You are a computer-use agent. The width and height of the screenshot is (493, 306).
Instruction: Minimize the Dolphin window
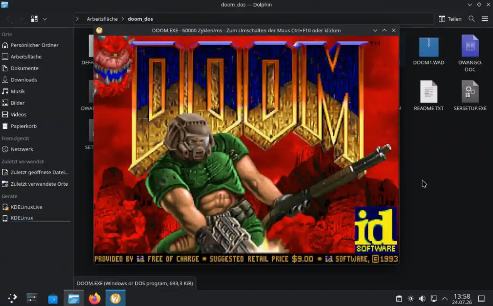470,5
